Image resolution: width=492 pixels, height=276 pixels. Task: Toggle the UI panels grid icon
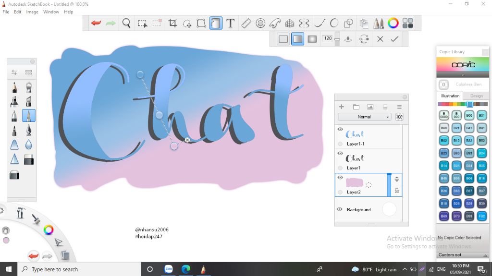click(407, 23)
